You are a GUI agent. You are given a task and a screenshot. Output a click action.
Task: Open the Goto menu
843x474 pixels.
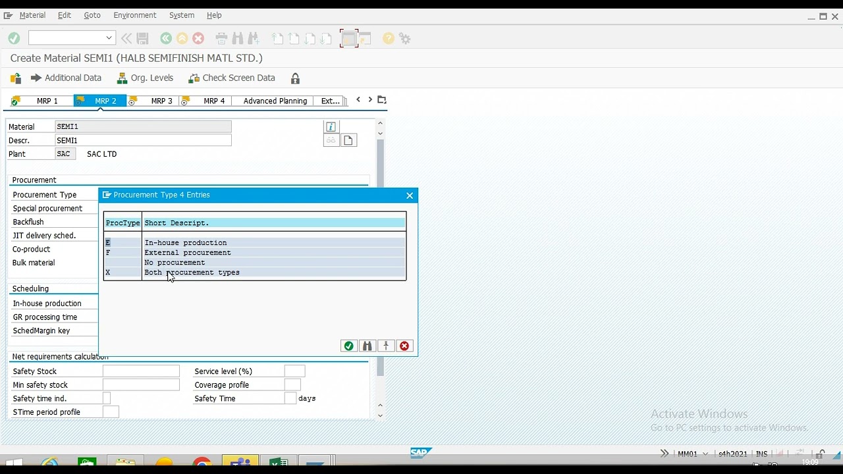click(92, 15)
